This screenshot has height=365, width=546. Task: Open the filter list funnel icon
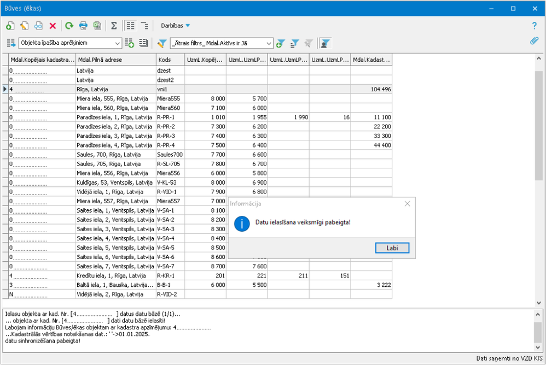pos(294,44)
